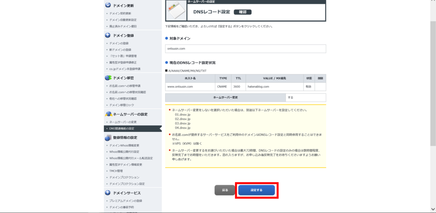The image size is (436, 213).
Task: Click the 04.dnsv.jp name server text
Action: (x=183, y=128)
